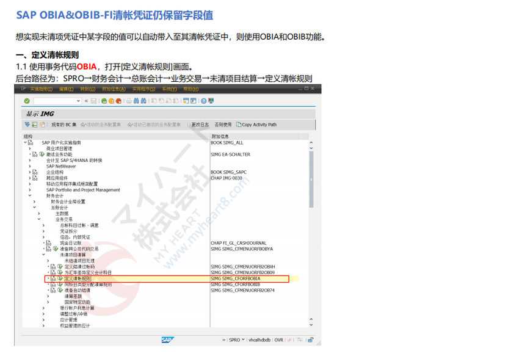This screenshot has height=356, width=525.
Task: Click the First Page icon in the toolbar
Action: point(154,101)
